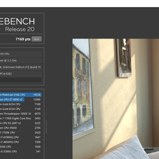Click the dotted panel splitter handle
Screen dimensions: 159x159
pyautogui.click(x=46, y=127)
